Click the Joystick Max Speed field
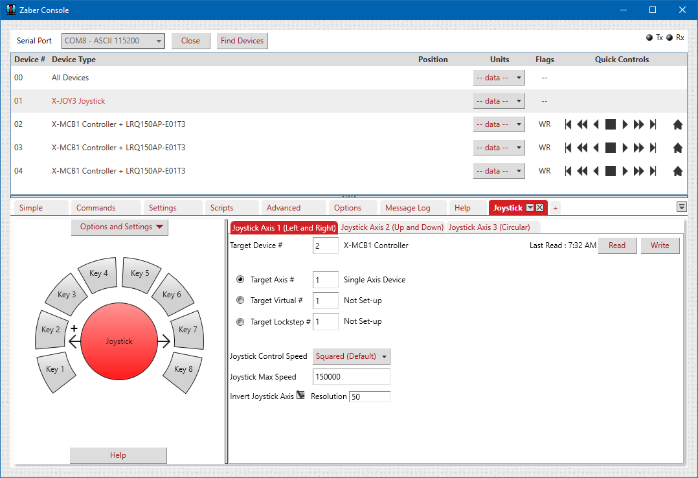Viewport: 698px width, 478px height. coord(351,377)
